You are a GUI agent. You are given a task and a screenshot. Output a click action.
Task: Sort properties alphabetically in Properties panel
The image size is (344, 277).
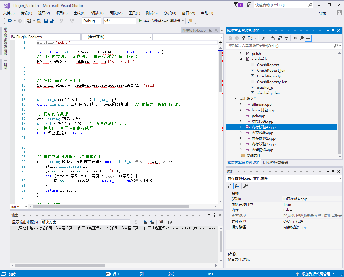point(237,186)
